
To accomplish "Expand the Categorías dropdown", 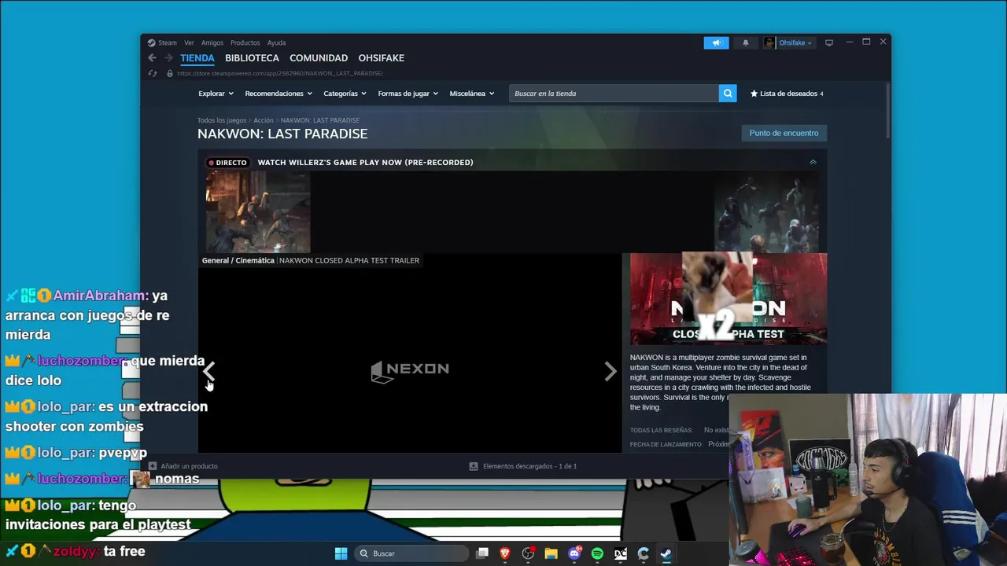I will tap(345, 94).
